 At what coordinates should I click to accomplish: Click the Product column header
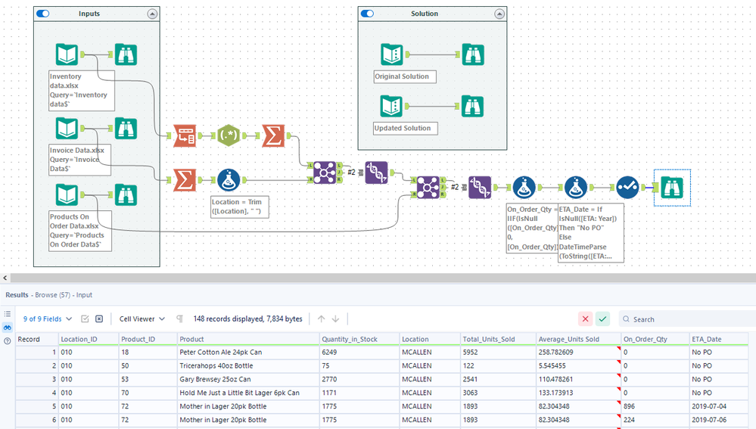[247, 339]
